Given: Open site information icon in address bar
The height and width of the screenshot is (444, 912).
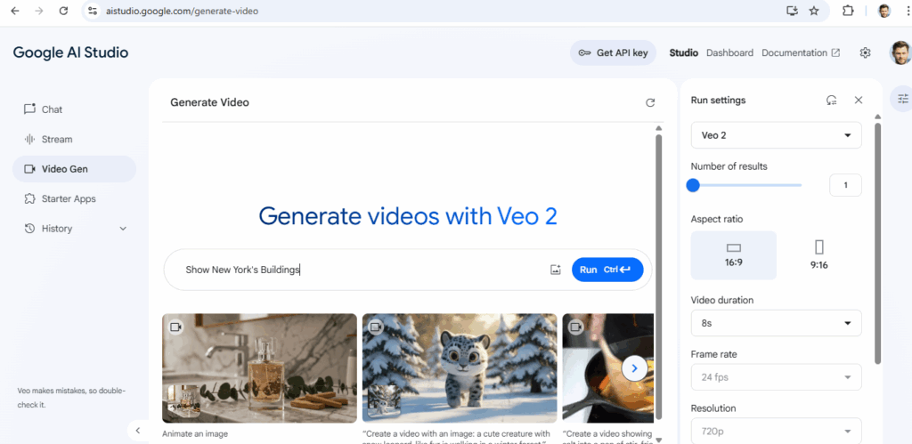Looking at the screenshot, I should (92, 11).
